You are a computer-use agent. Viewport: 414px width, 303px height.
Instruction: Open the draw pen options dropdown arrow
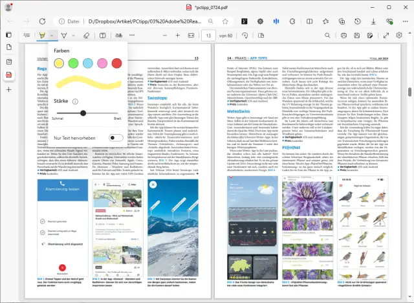coord(73,35)
